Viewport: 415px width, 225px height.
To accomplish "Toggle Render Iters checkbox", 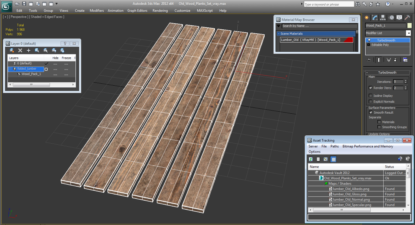I will 370,88.
